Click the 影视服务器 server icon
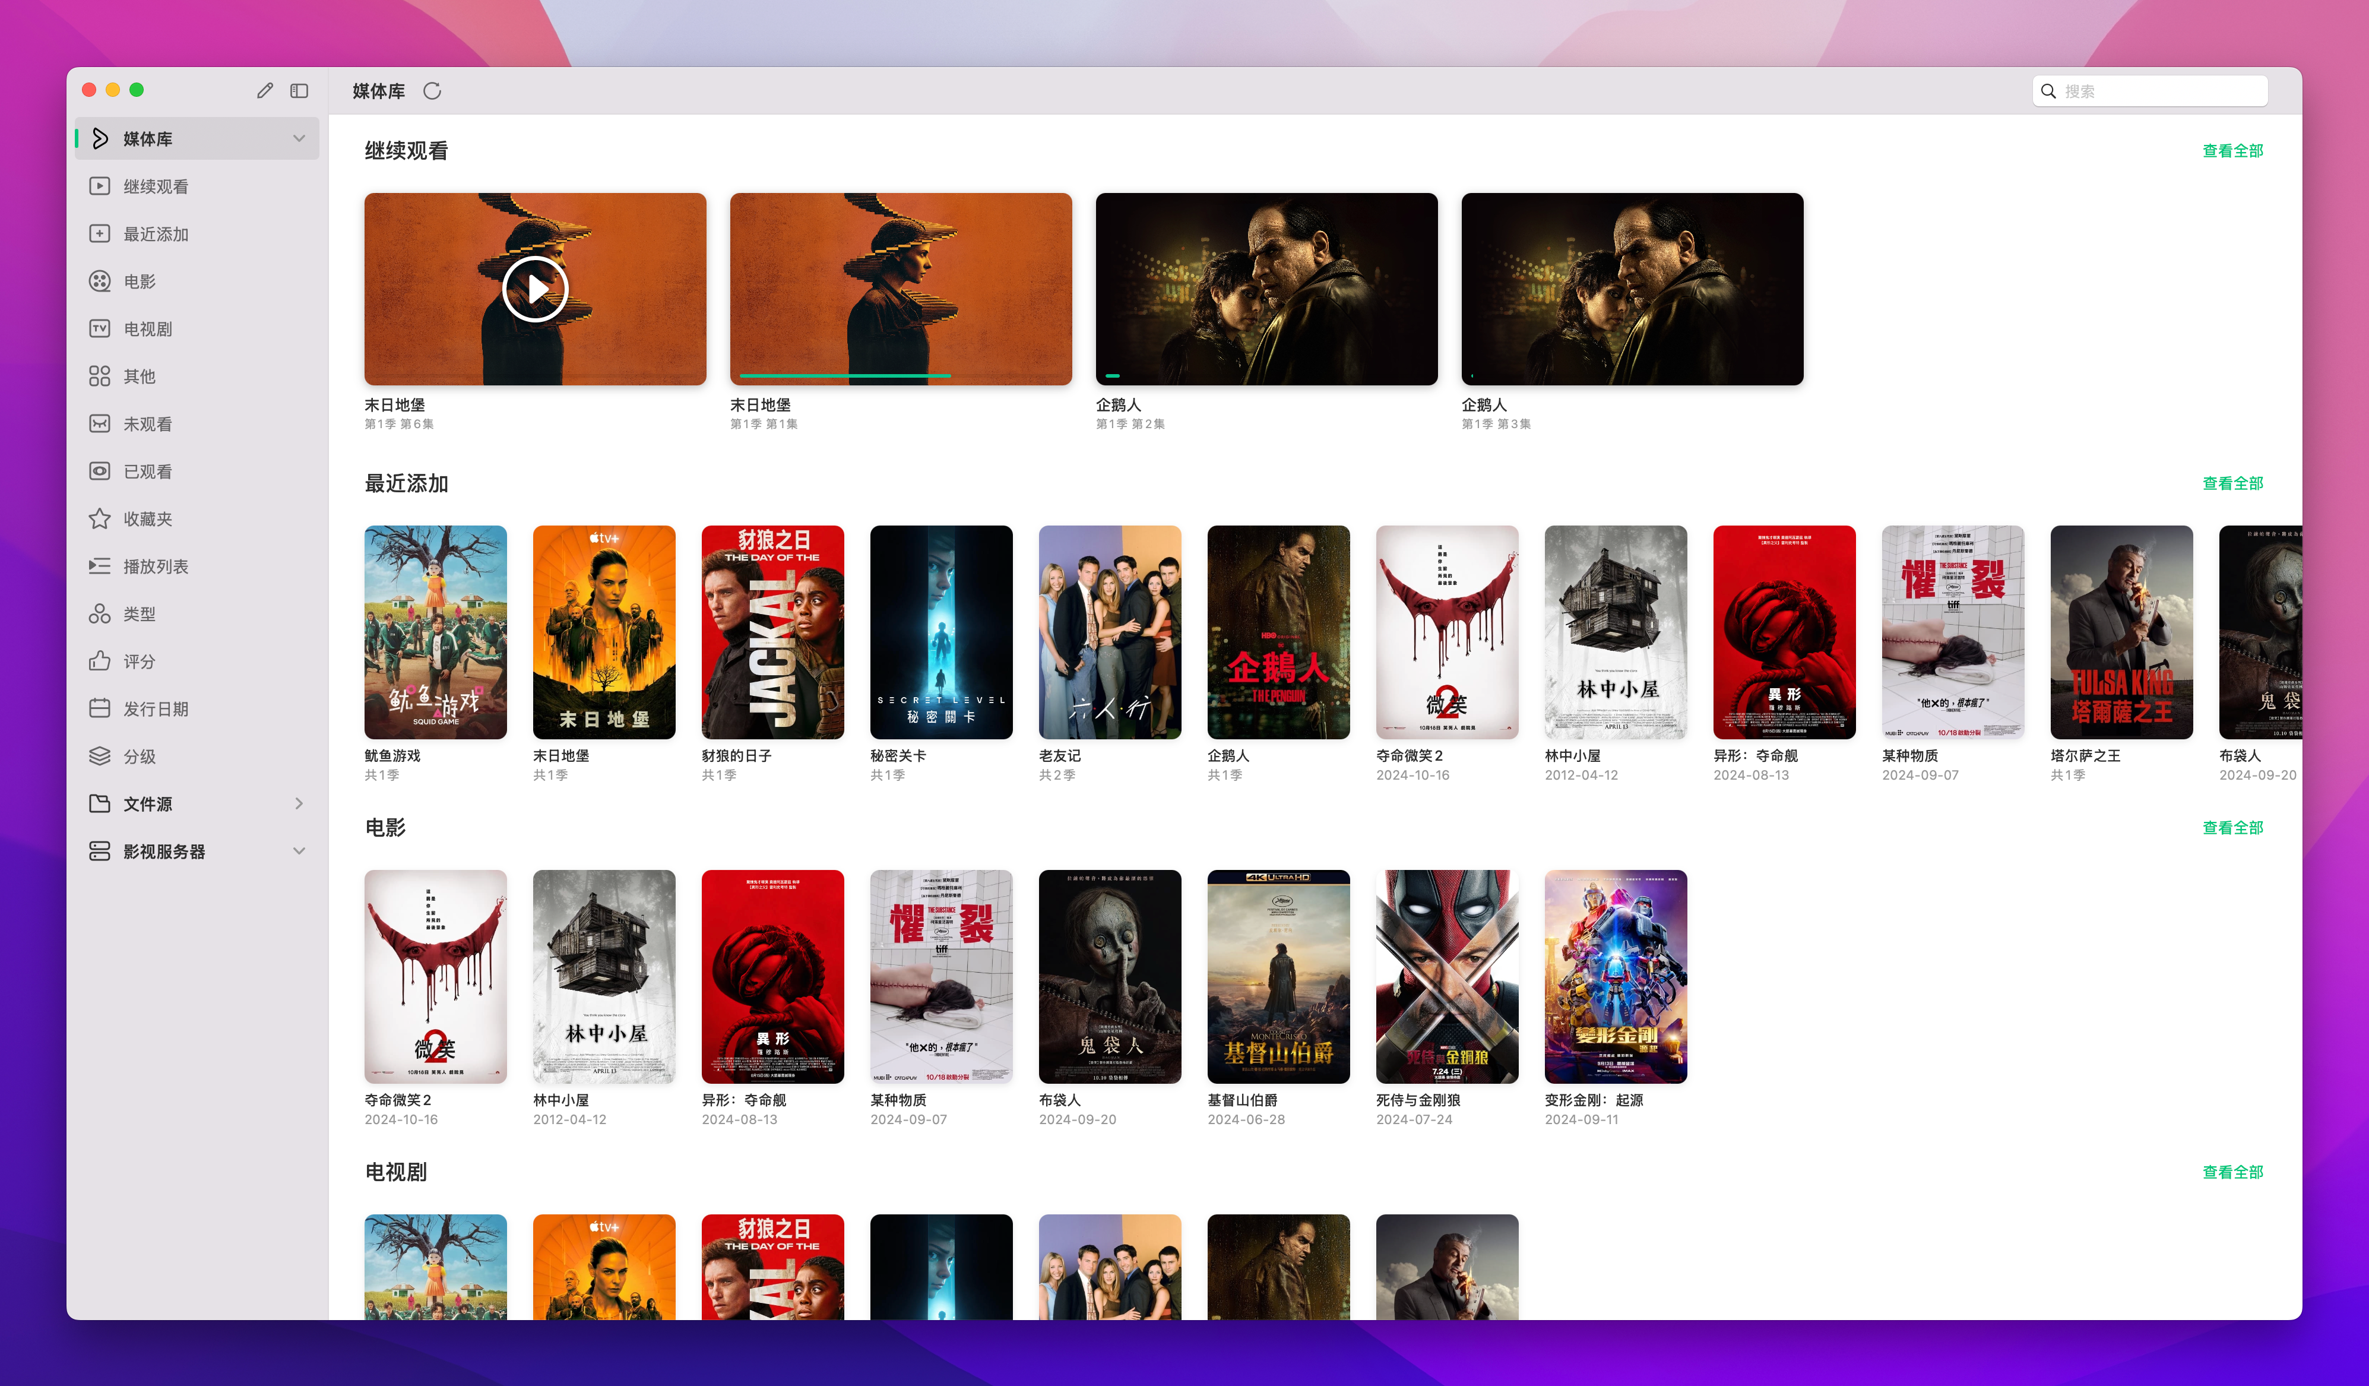Screen dimensions: 2369x1386 pyautogui.click(x=100, y=851)
